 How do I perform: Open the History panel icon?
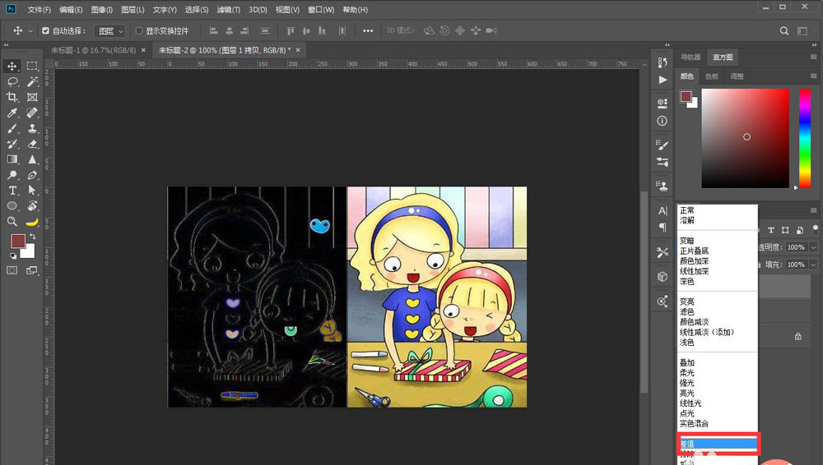point(663,62)
